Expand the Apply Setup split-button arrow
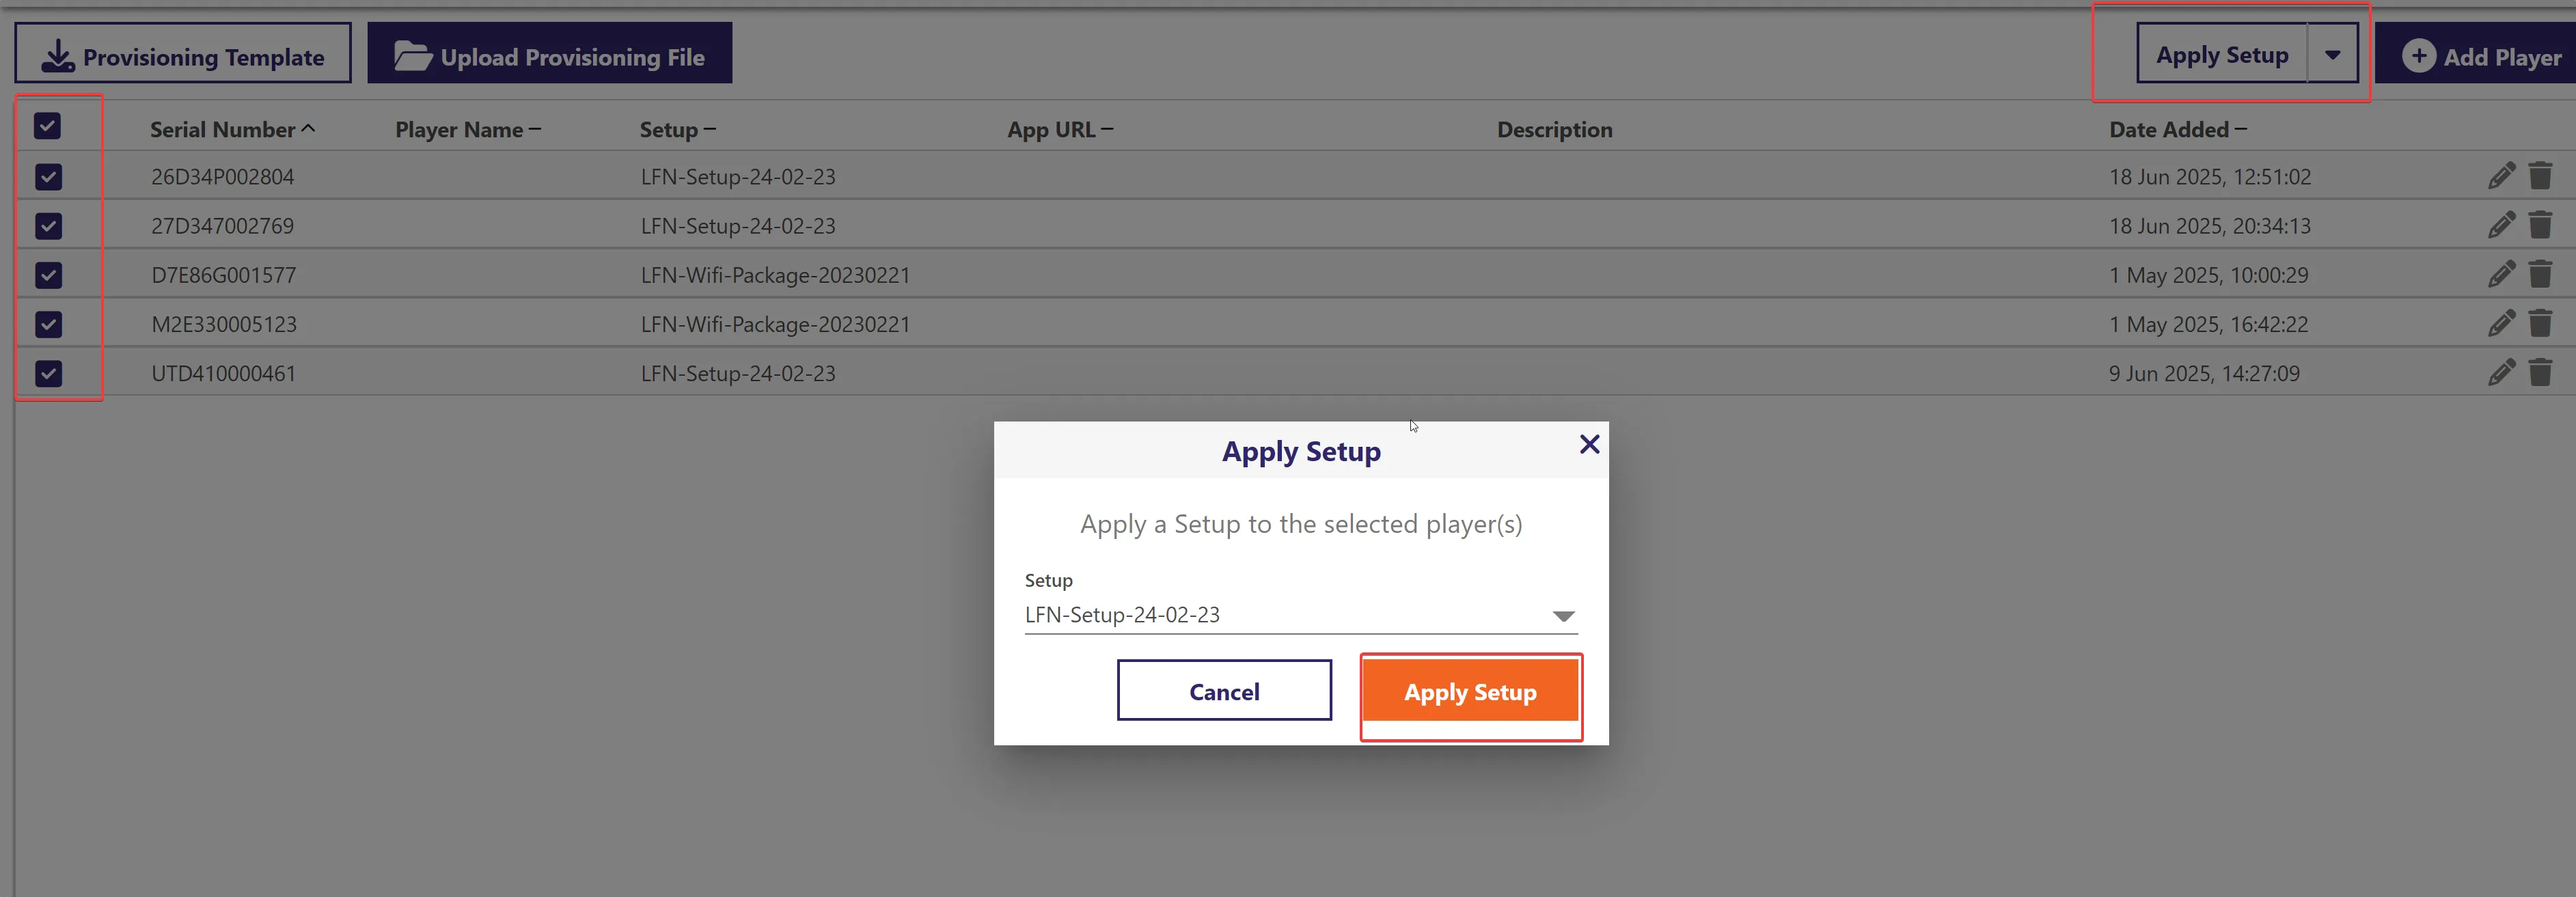This screenshot has height=897, width=2576. 2332,55
